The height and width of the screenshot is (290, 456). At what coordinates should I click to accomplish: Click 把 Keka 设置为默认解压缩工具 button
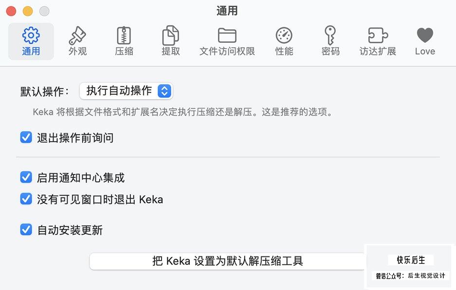pyautogui.click(x=227, y=261)
